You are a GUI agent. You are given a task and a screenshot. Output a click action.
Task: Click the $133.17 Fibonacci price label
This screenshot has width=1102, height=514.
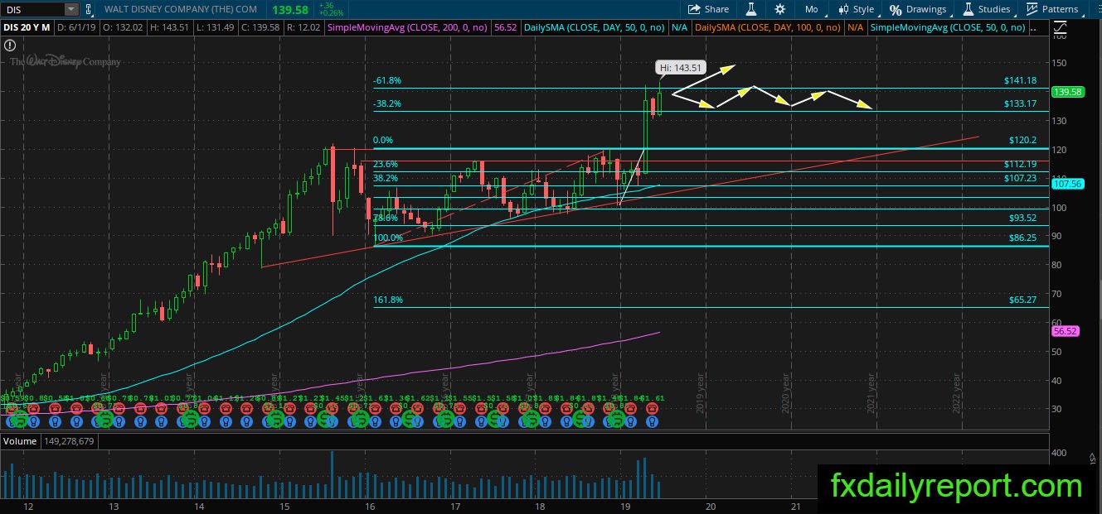click(x=1022, y=104)
